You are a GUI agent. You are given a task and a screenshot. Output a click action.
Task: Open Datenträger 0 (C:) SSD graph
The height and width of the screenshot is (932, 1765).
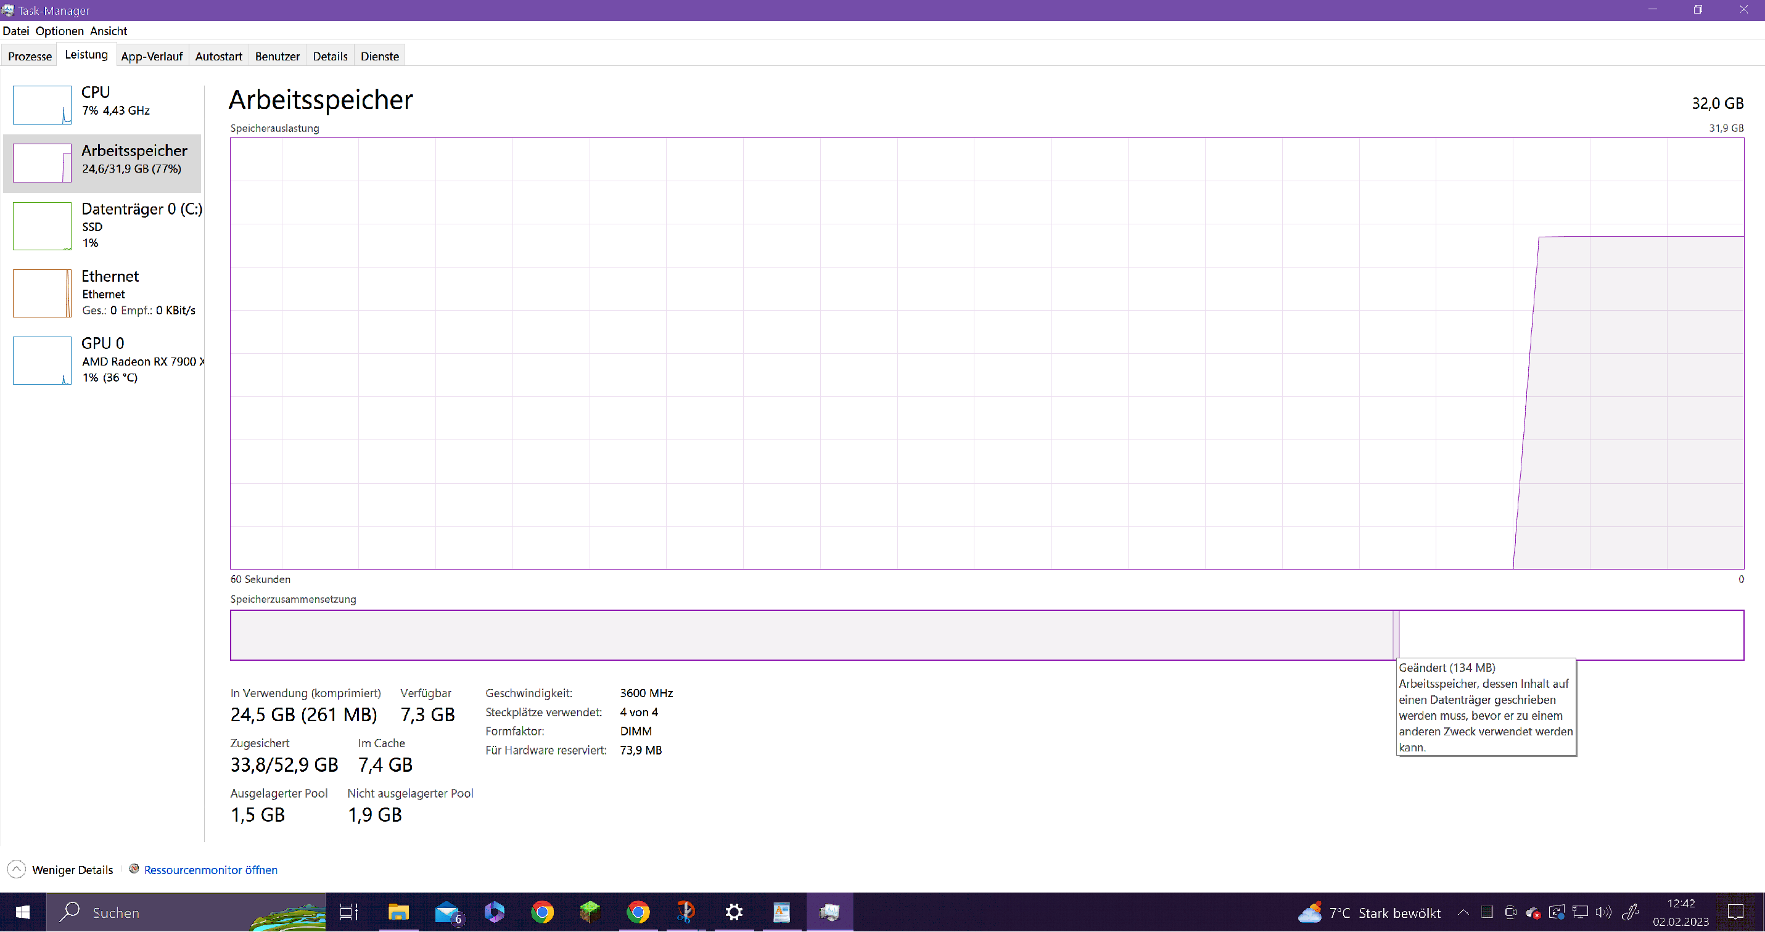tap(42, 226)
